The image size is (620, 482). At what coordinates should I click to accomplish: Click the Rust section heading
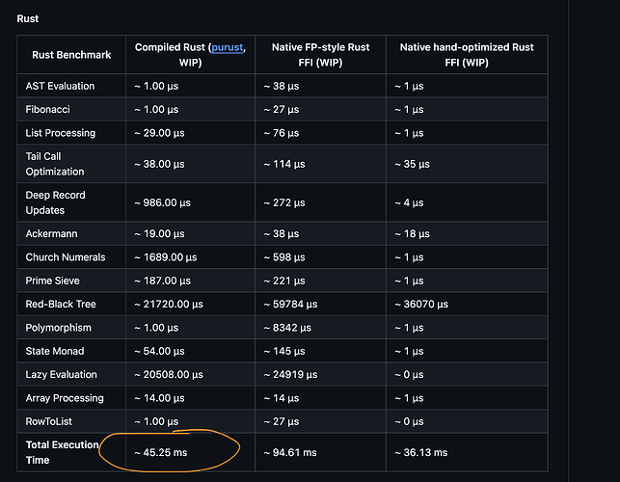(x=28, y=18)
